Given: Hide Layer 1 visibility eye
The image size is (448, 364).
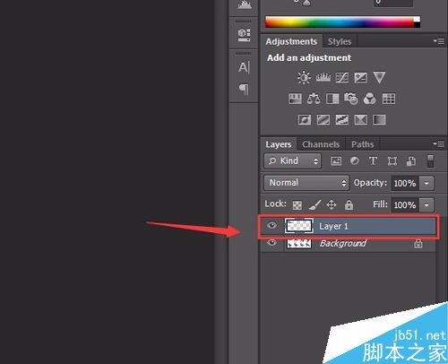Looking at the screenshot, I should 271,225.
